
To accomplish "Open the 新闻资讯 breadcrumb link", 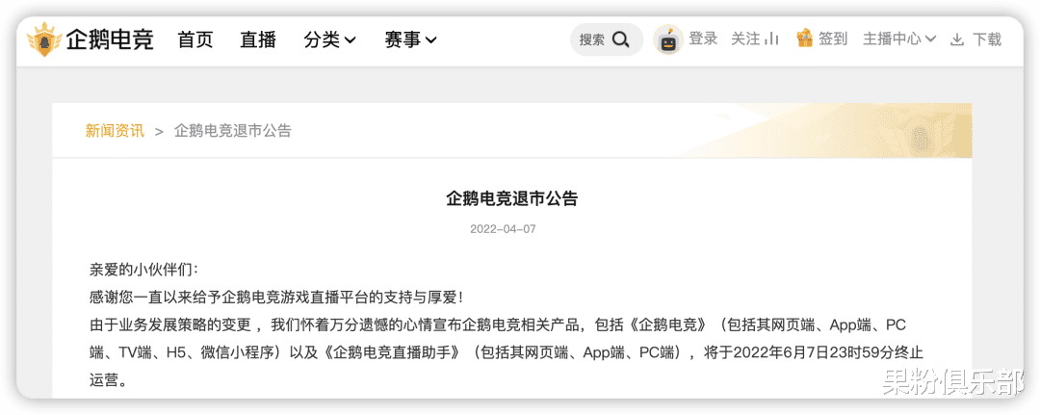I will tap(115, 131).
